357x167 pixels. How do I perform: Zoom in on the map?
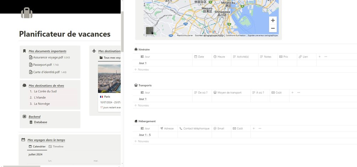click(273, 21)
